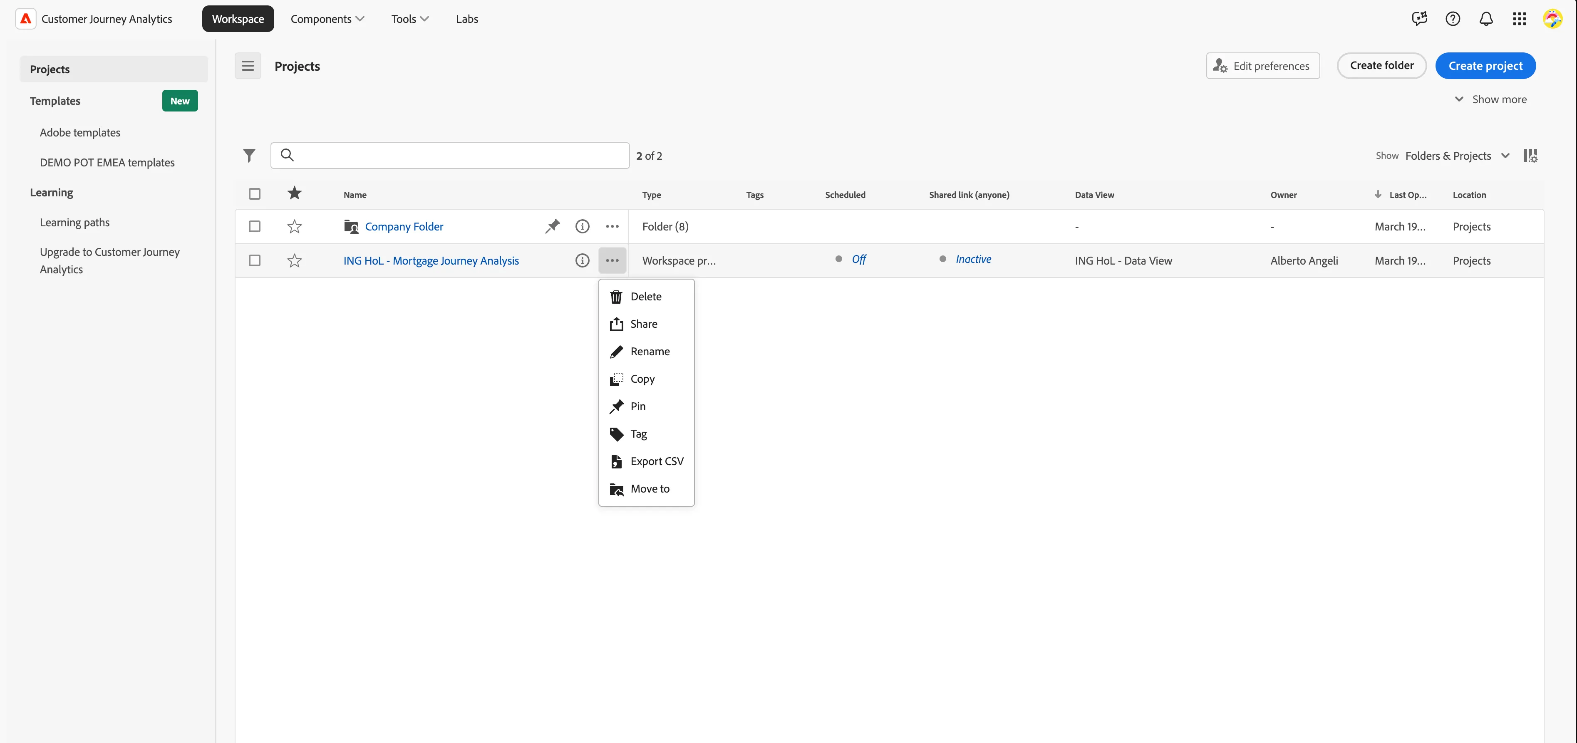Viewport: 1577px width, 743px height.
Task: Choose Pin from context menu
Action: (646, 406)
